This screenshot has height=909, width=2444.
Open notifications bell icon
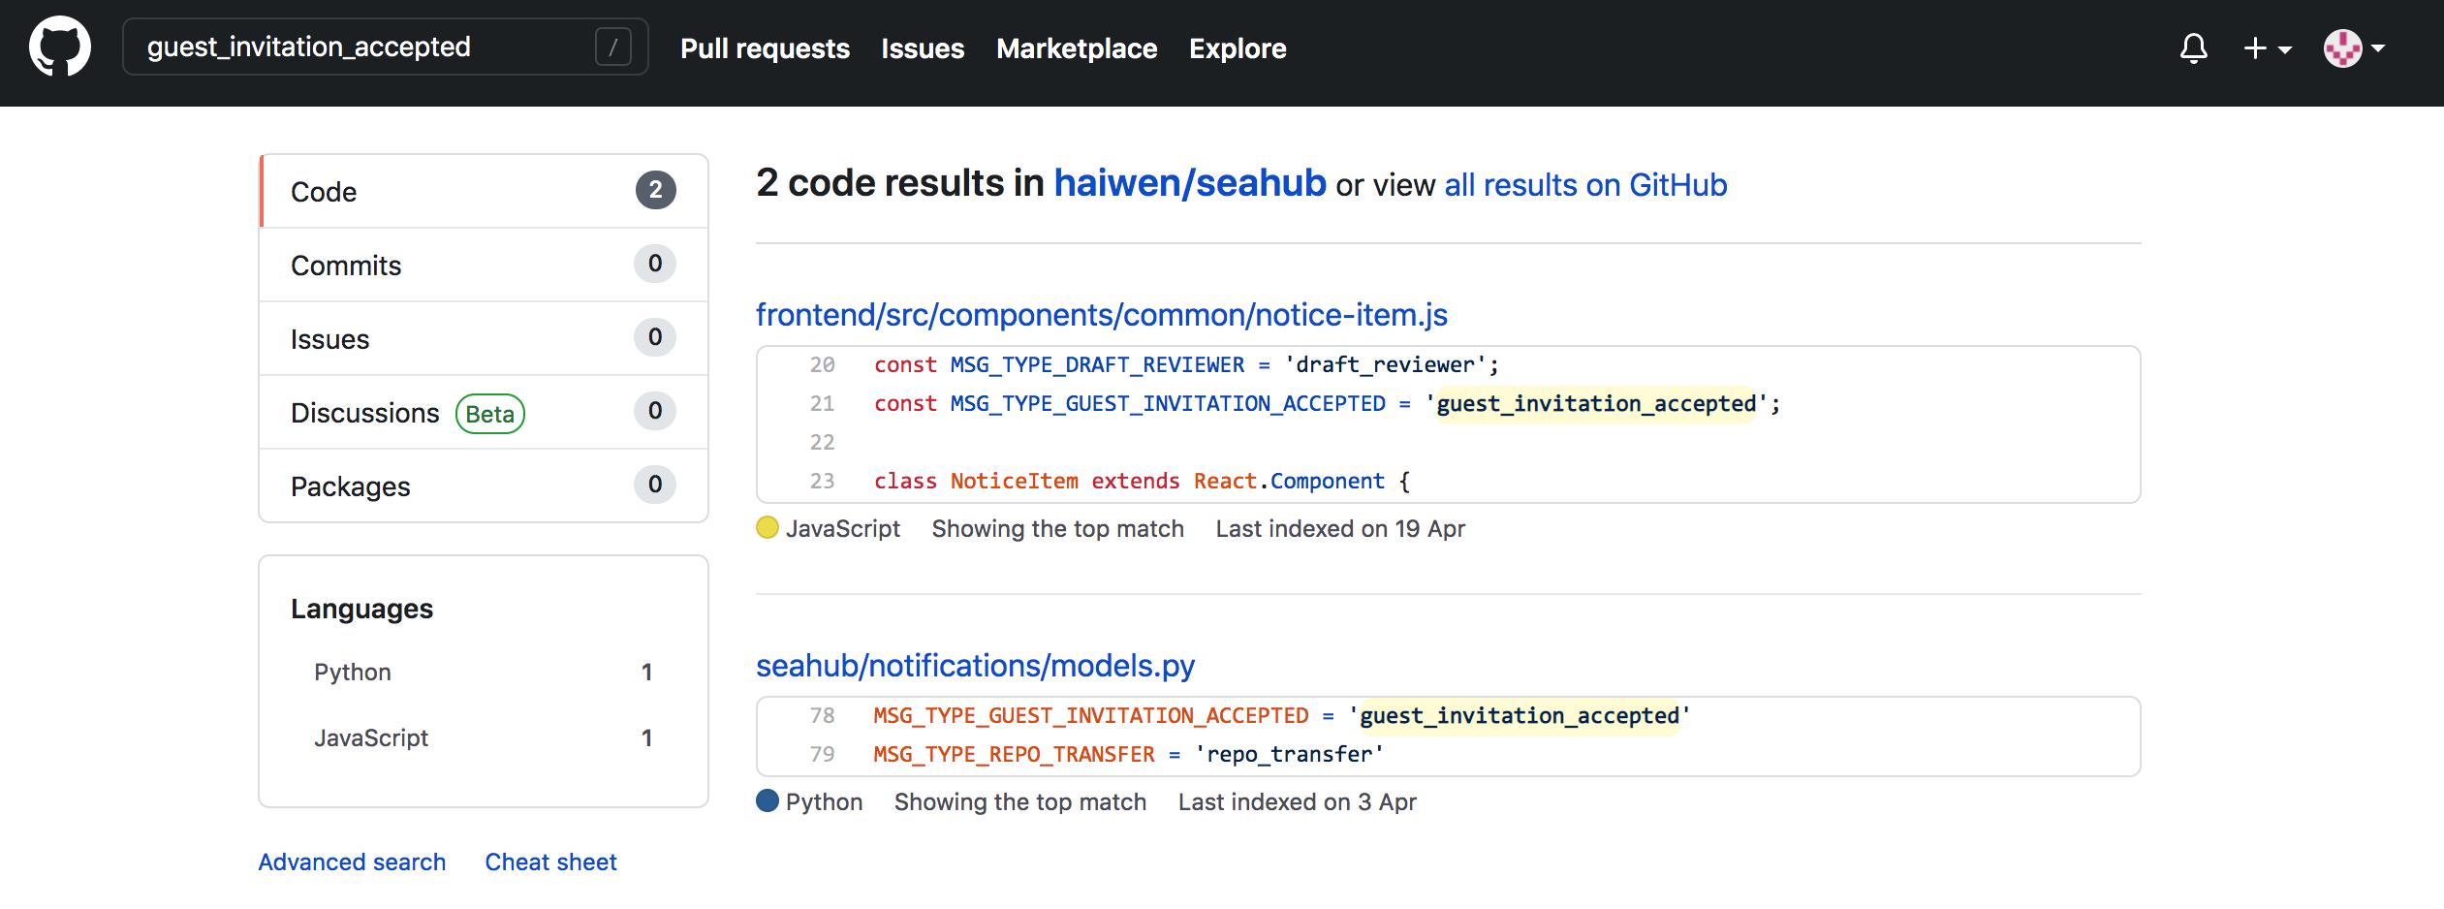click(x=2194, y=48)
